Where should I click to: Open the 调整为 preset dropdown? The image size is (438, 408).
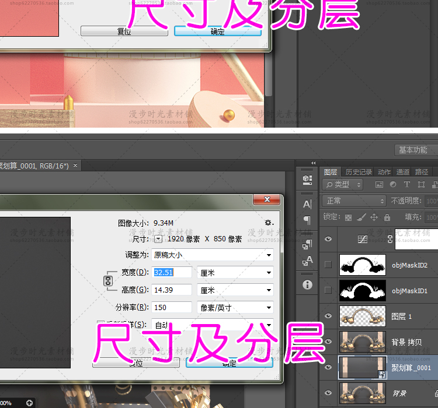[212, 255]
